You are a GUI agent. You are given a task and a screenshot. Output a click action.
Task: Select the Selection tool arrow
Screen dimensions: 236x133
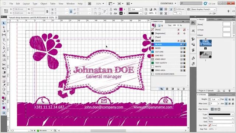pyautogui.click(x=4, y=23)
